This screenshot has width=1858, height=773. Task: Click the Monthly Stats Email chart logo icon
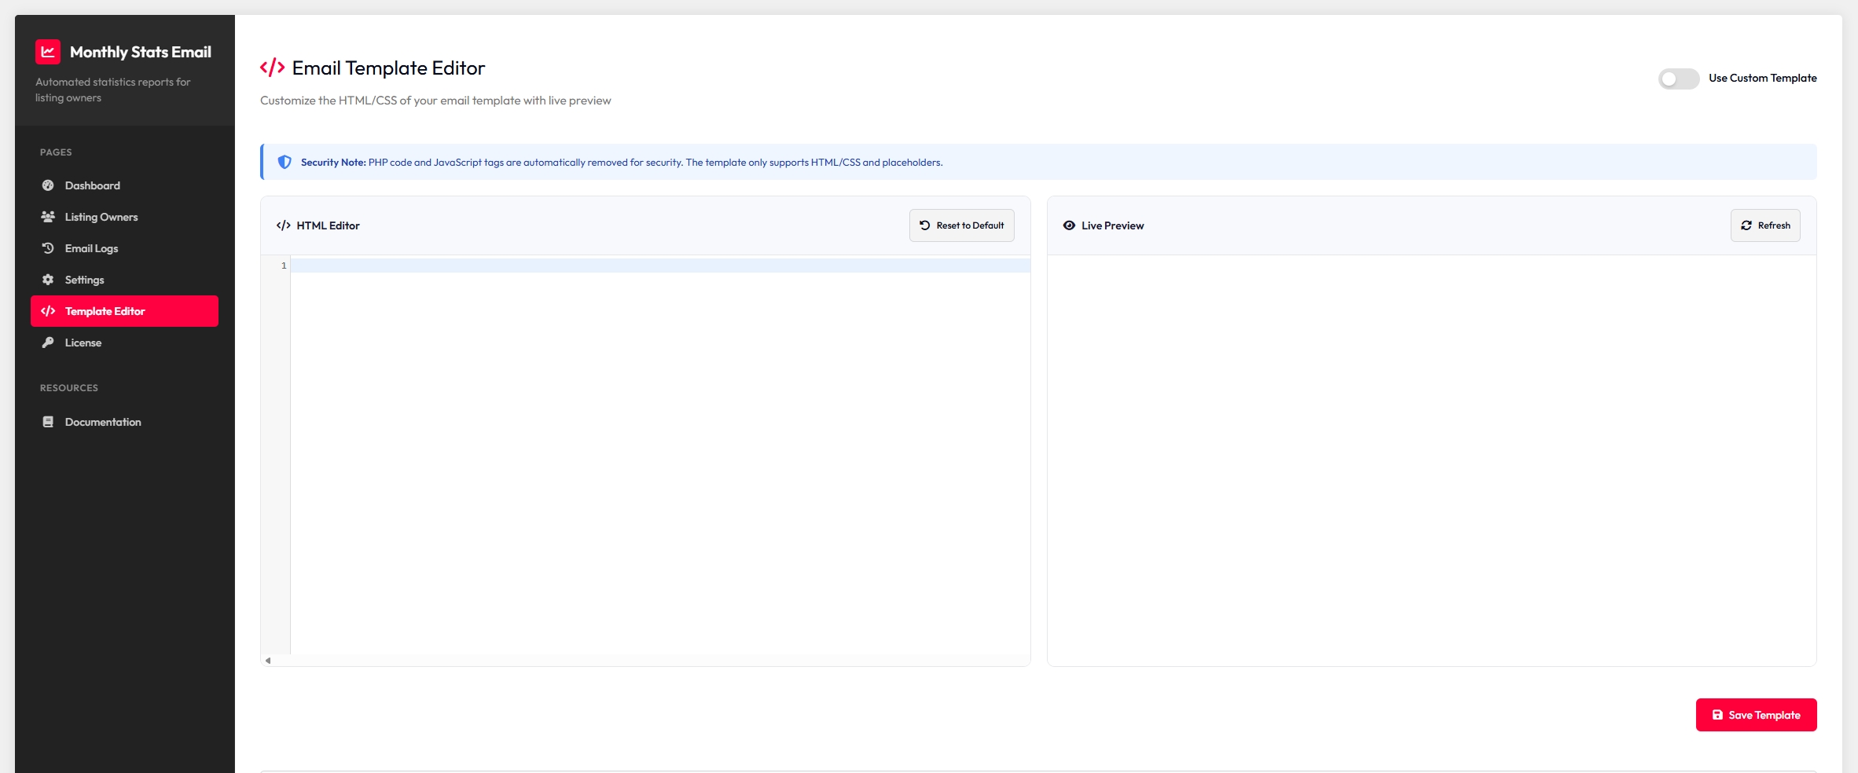click(48, 52)
